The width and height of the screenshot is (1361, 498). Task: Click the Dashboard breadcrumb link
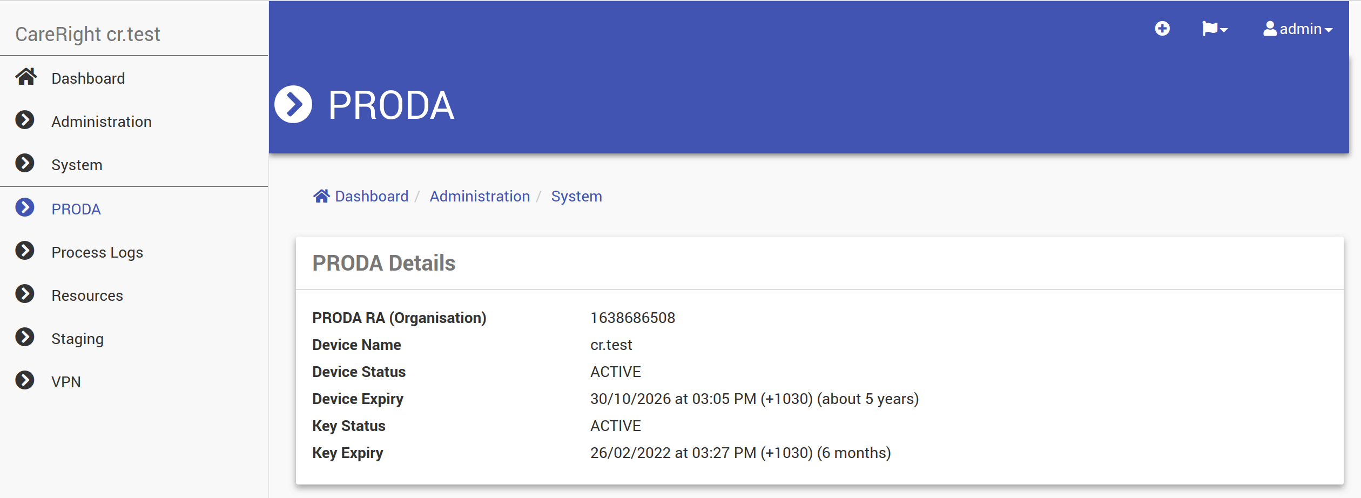pos(372,197)
